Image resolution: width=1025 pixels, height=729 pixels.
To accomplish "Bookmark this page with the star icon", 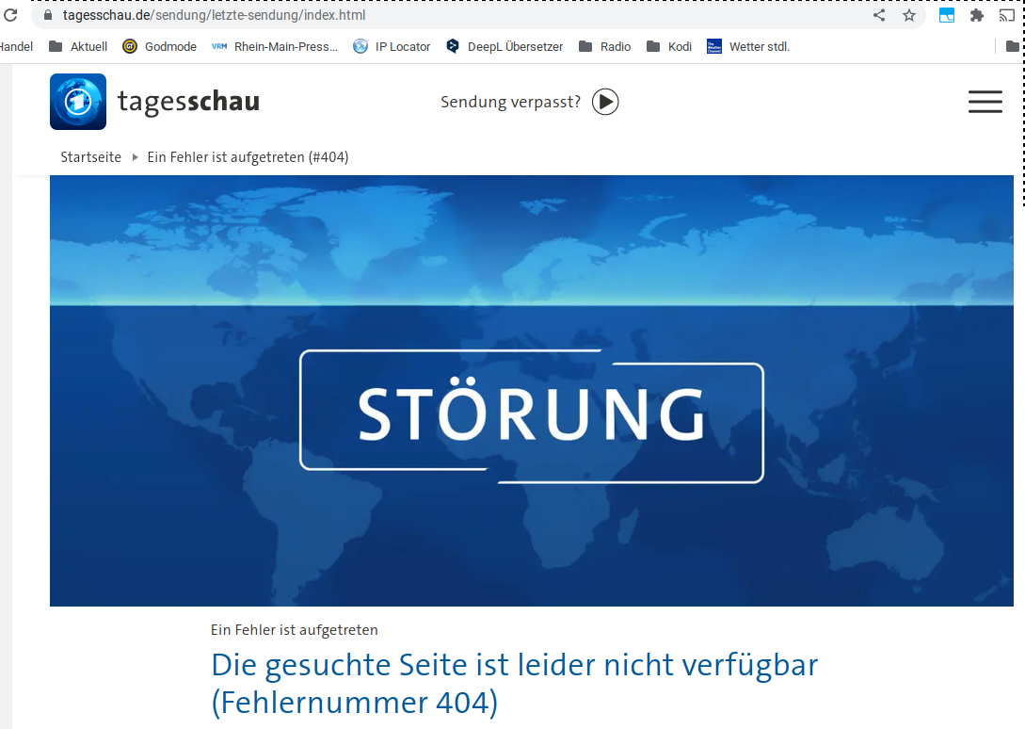I will coord(909,15).
